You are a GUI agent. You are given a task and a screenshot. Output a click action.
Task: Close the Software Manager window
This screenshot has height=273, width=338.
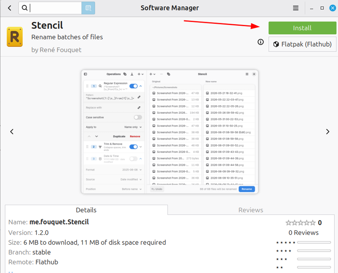coord(333,8)
